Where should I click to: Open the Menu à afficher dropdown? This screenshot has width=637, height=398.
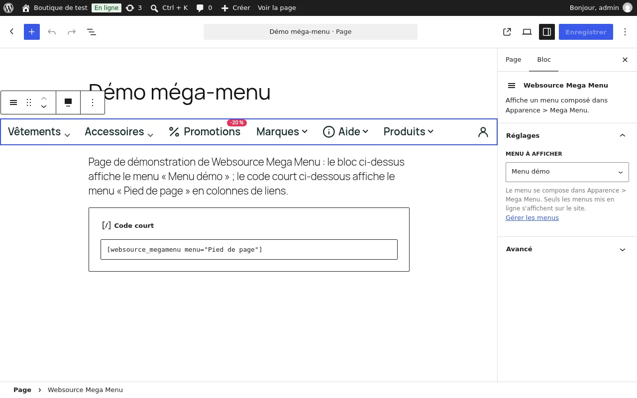click(567, 172)
